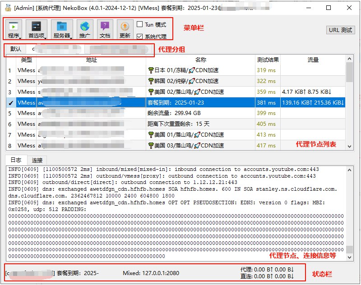
Task: Open the 程序 (Program) menu icon
Action: click(x=14, y=26)
